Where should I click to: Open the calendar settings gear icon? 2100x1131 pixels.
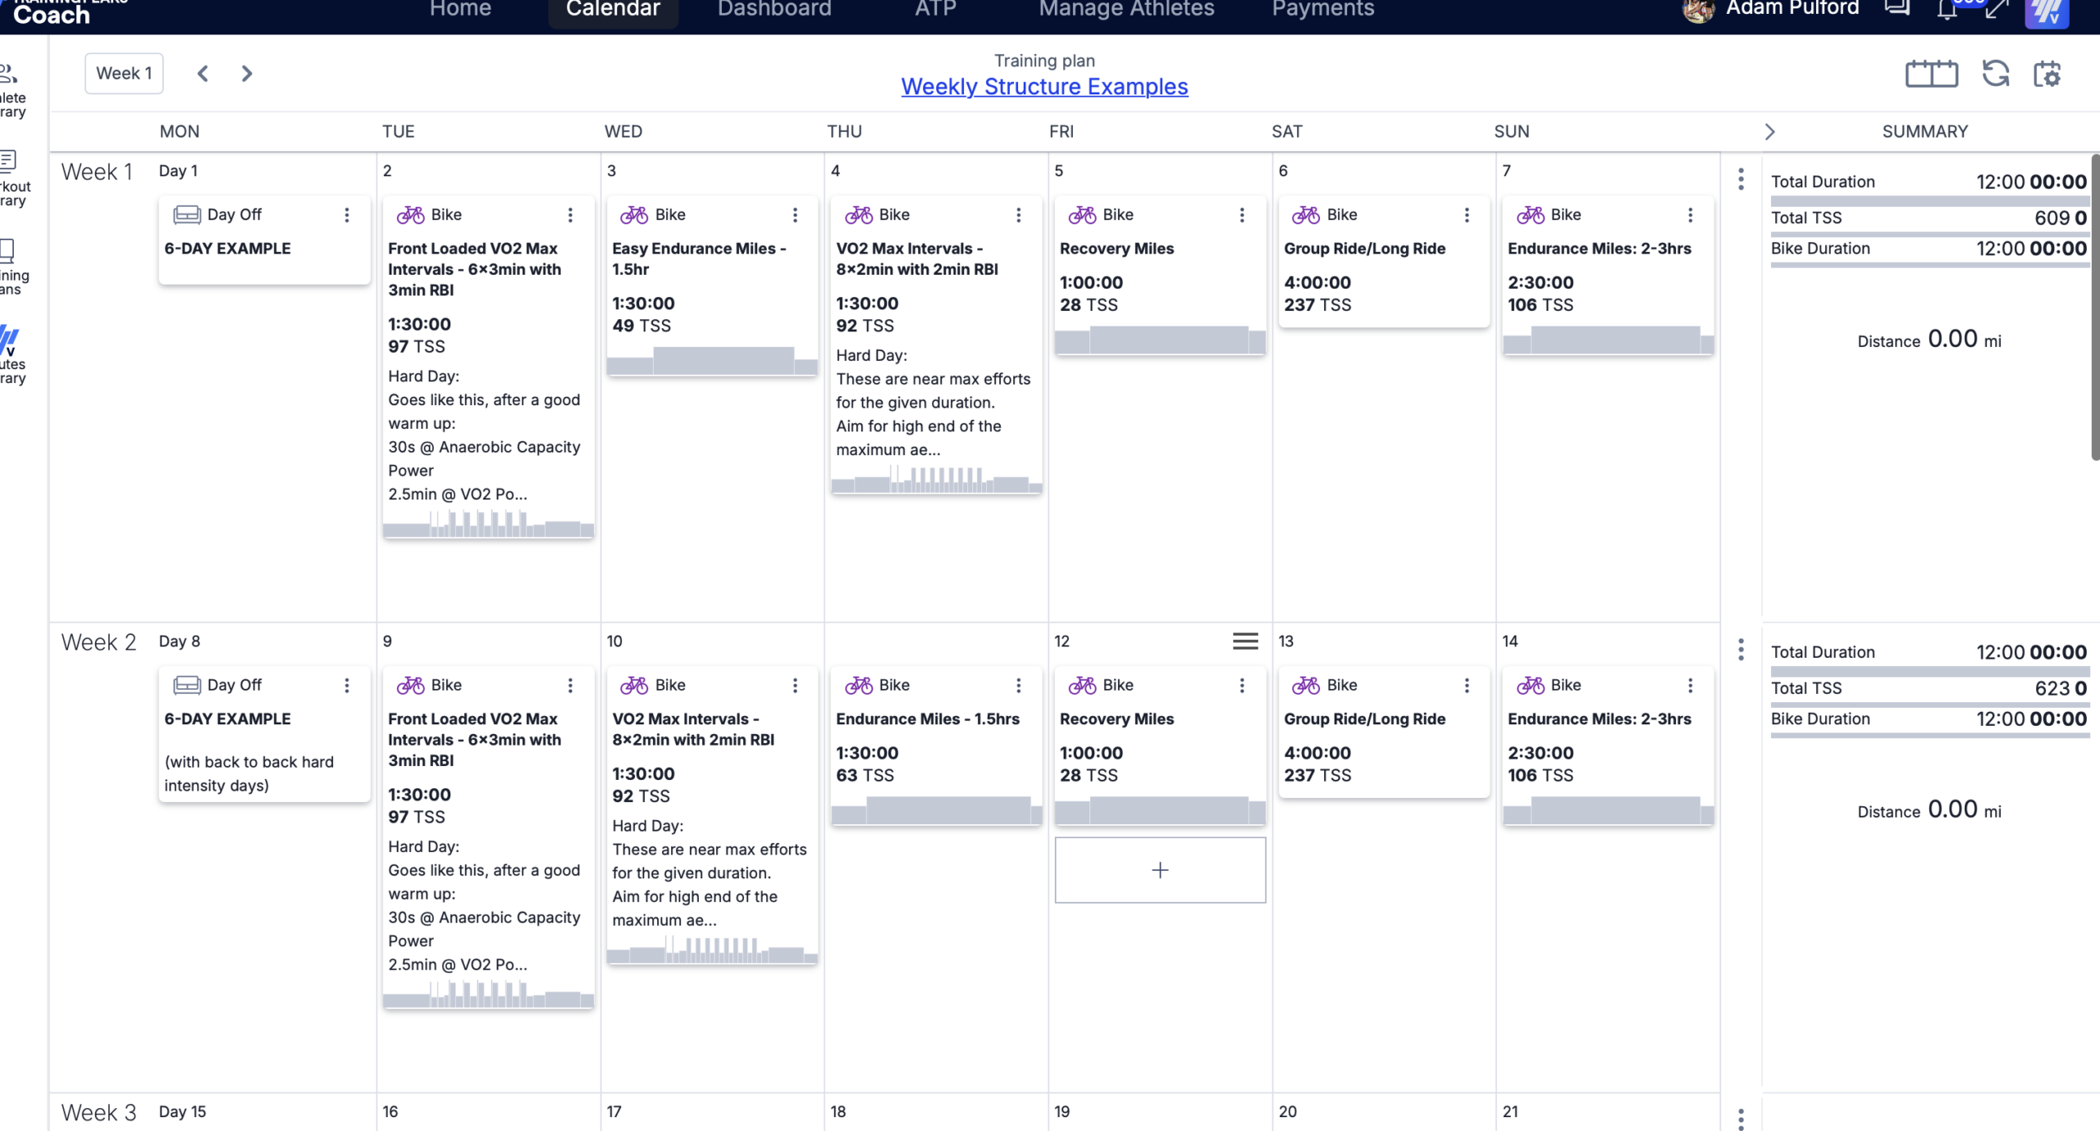tap(2047, 74)
